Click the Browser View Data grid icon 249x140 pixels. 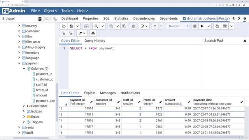(47, 19)
